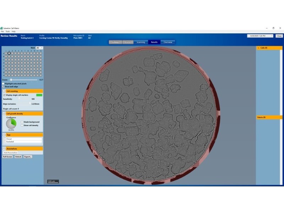Expand the Cells list arrow
The width and height of the screenshot is (284, 213).
[x=258, y=48]
